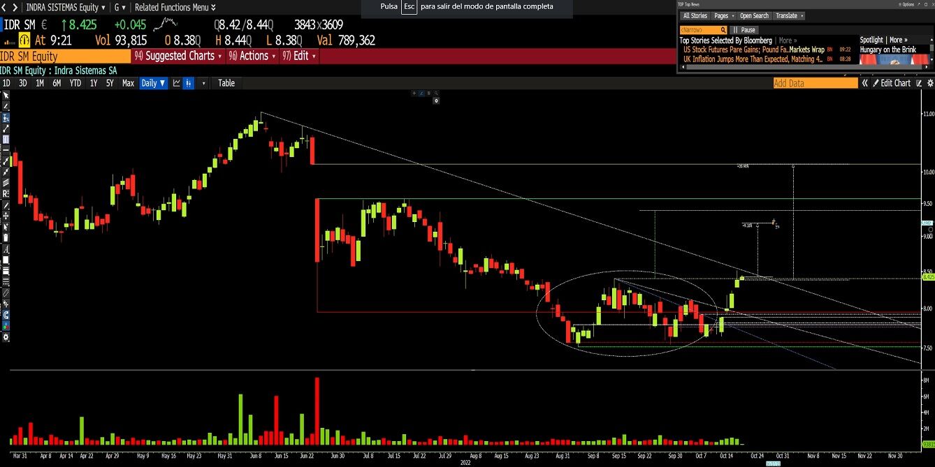Set range to 6M
The width and height of the screenshot is (935, 467).
[x=57, y=83]
